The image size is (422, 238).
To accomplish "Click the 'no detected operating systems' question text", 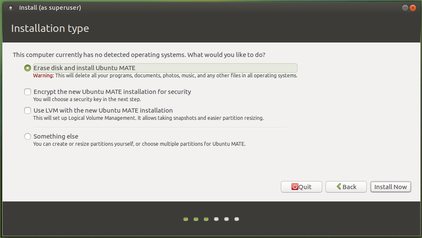I will pyautogui.click(x=139, y=55).
